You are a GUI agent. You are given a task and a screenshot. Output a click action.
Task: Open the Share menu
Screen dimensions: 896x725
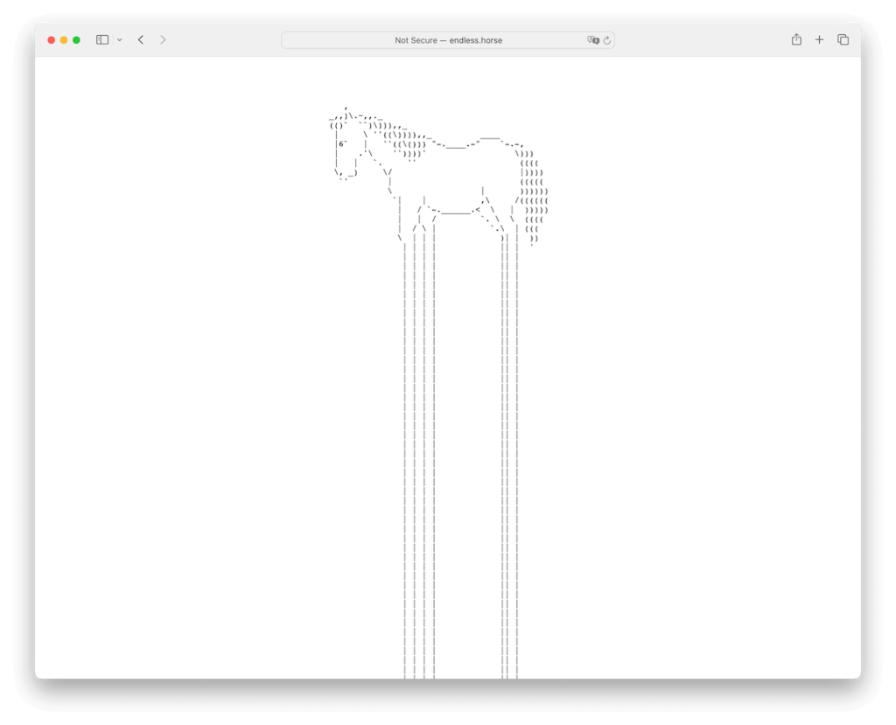click(x=796, y=39)
